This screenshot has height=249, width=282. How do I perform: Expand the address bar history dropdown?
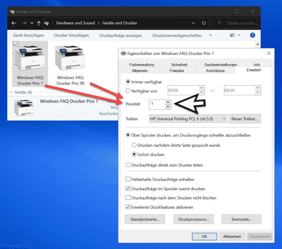point(193,23)
